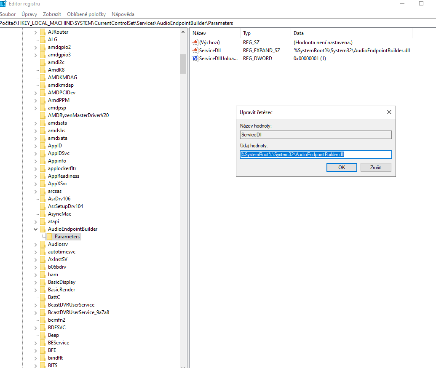
Task: Click the Název hodnoty text field
Action: point(316,134)
